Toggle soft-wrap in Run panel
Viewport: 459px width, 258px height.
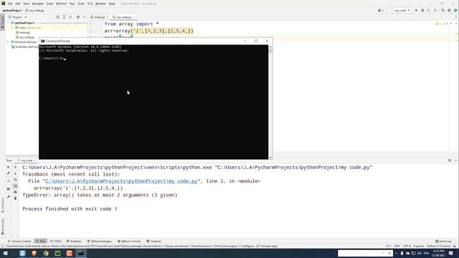(x=15, y=180)
